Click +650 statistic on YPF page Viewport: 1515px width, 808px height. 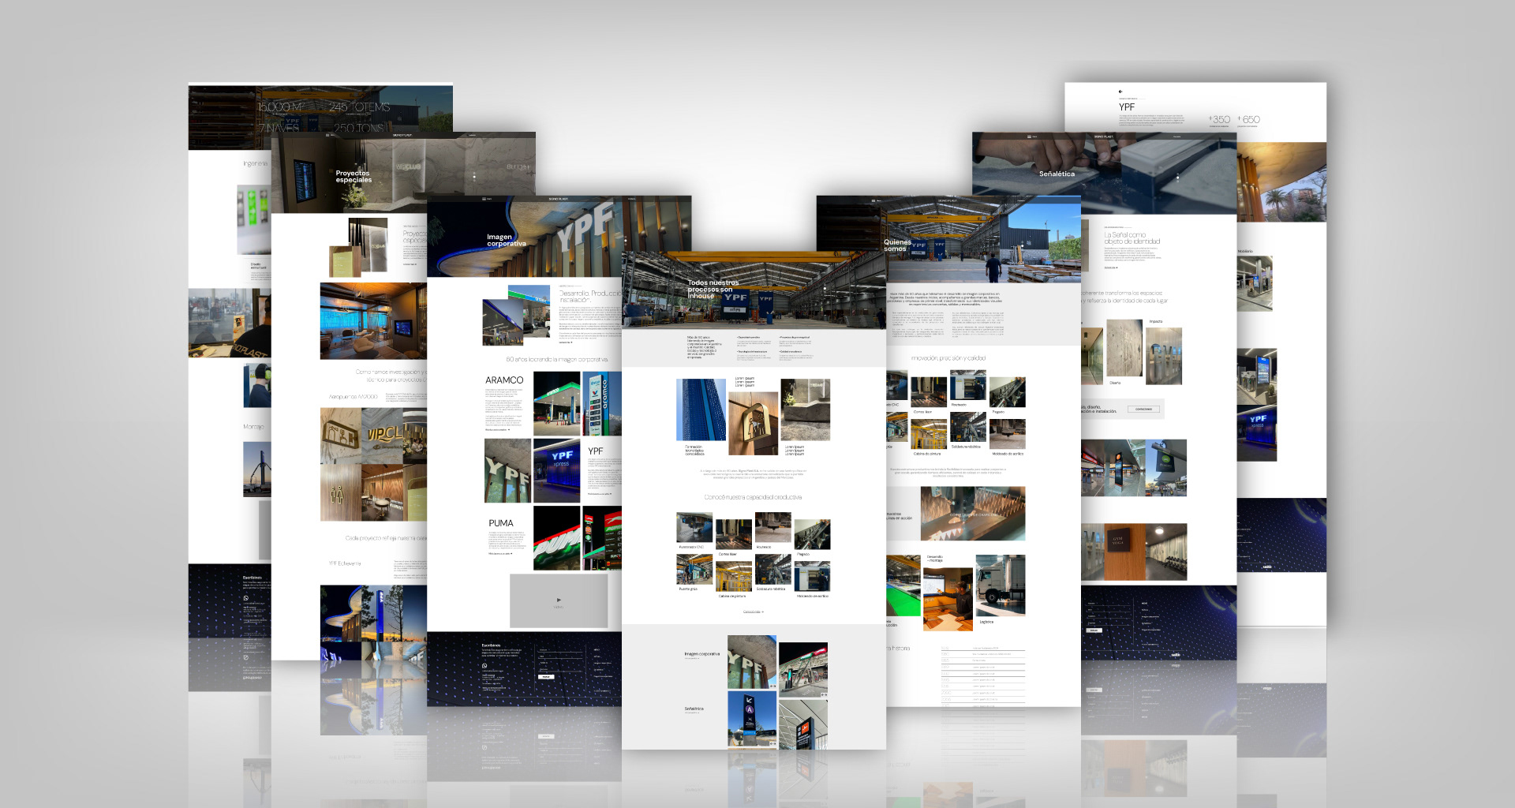tap(1249, 120)
